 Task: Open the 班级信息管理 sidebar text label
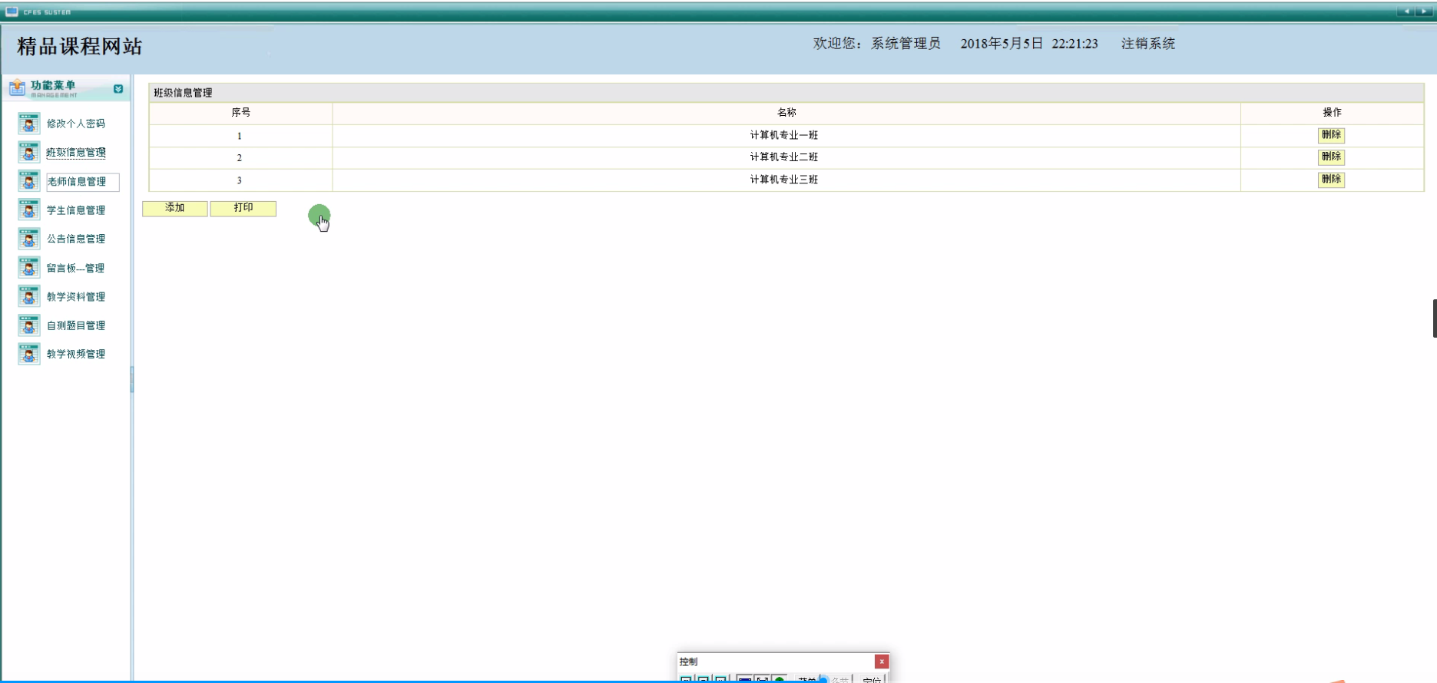(76, 153)
